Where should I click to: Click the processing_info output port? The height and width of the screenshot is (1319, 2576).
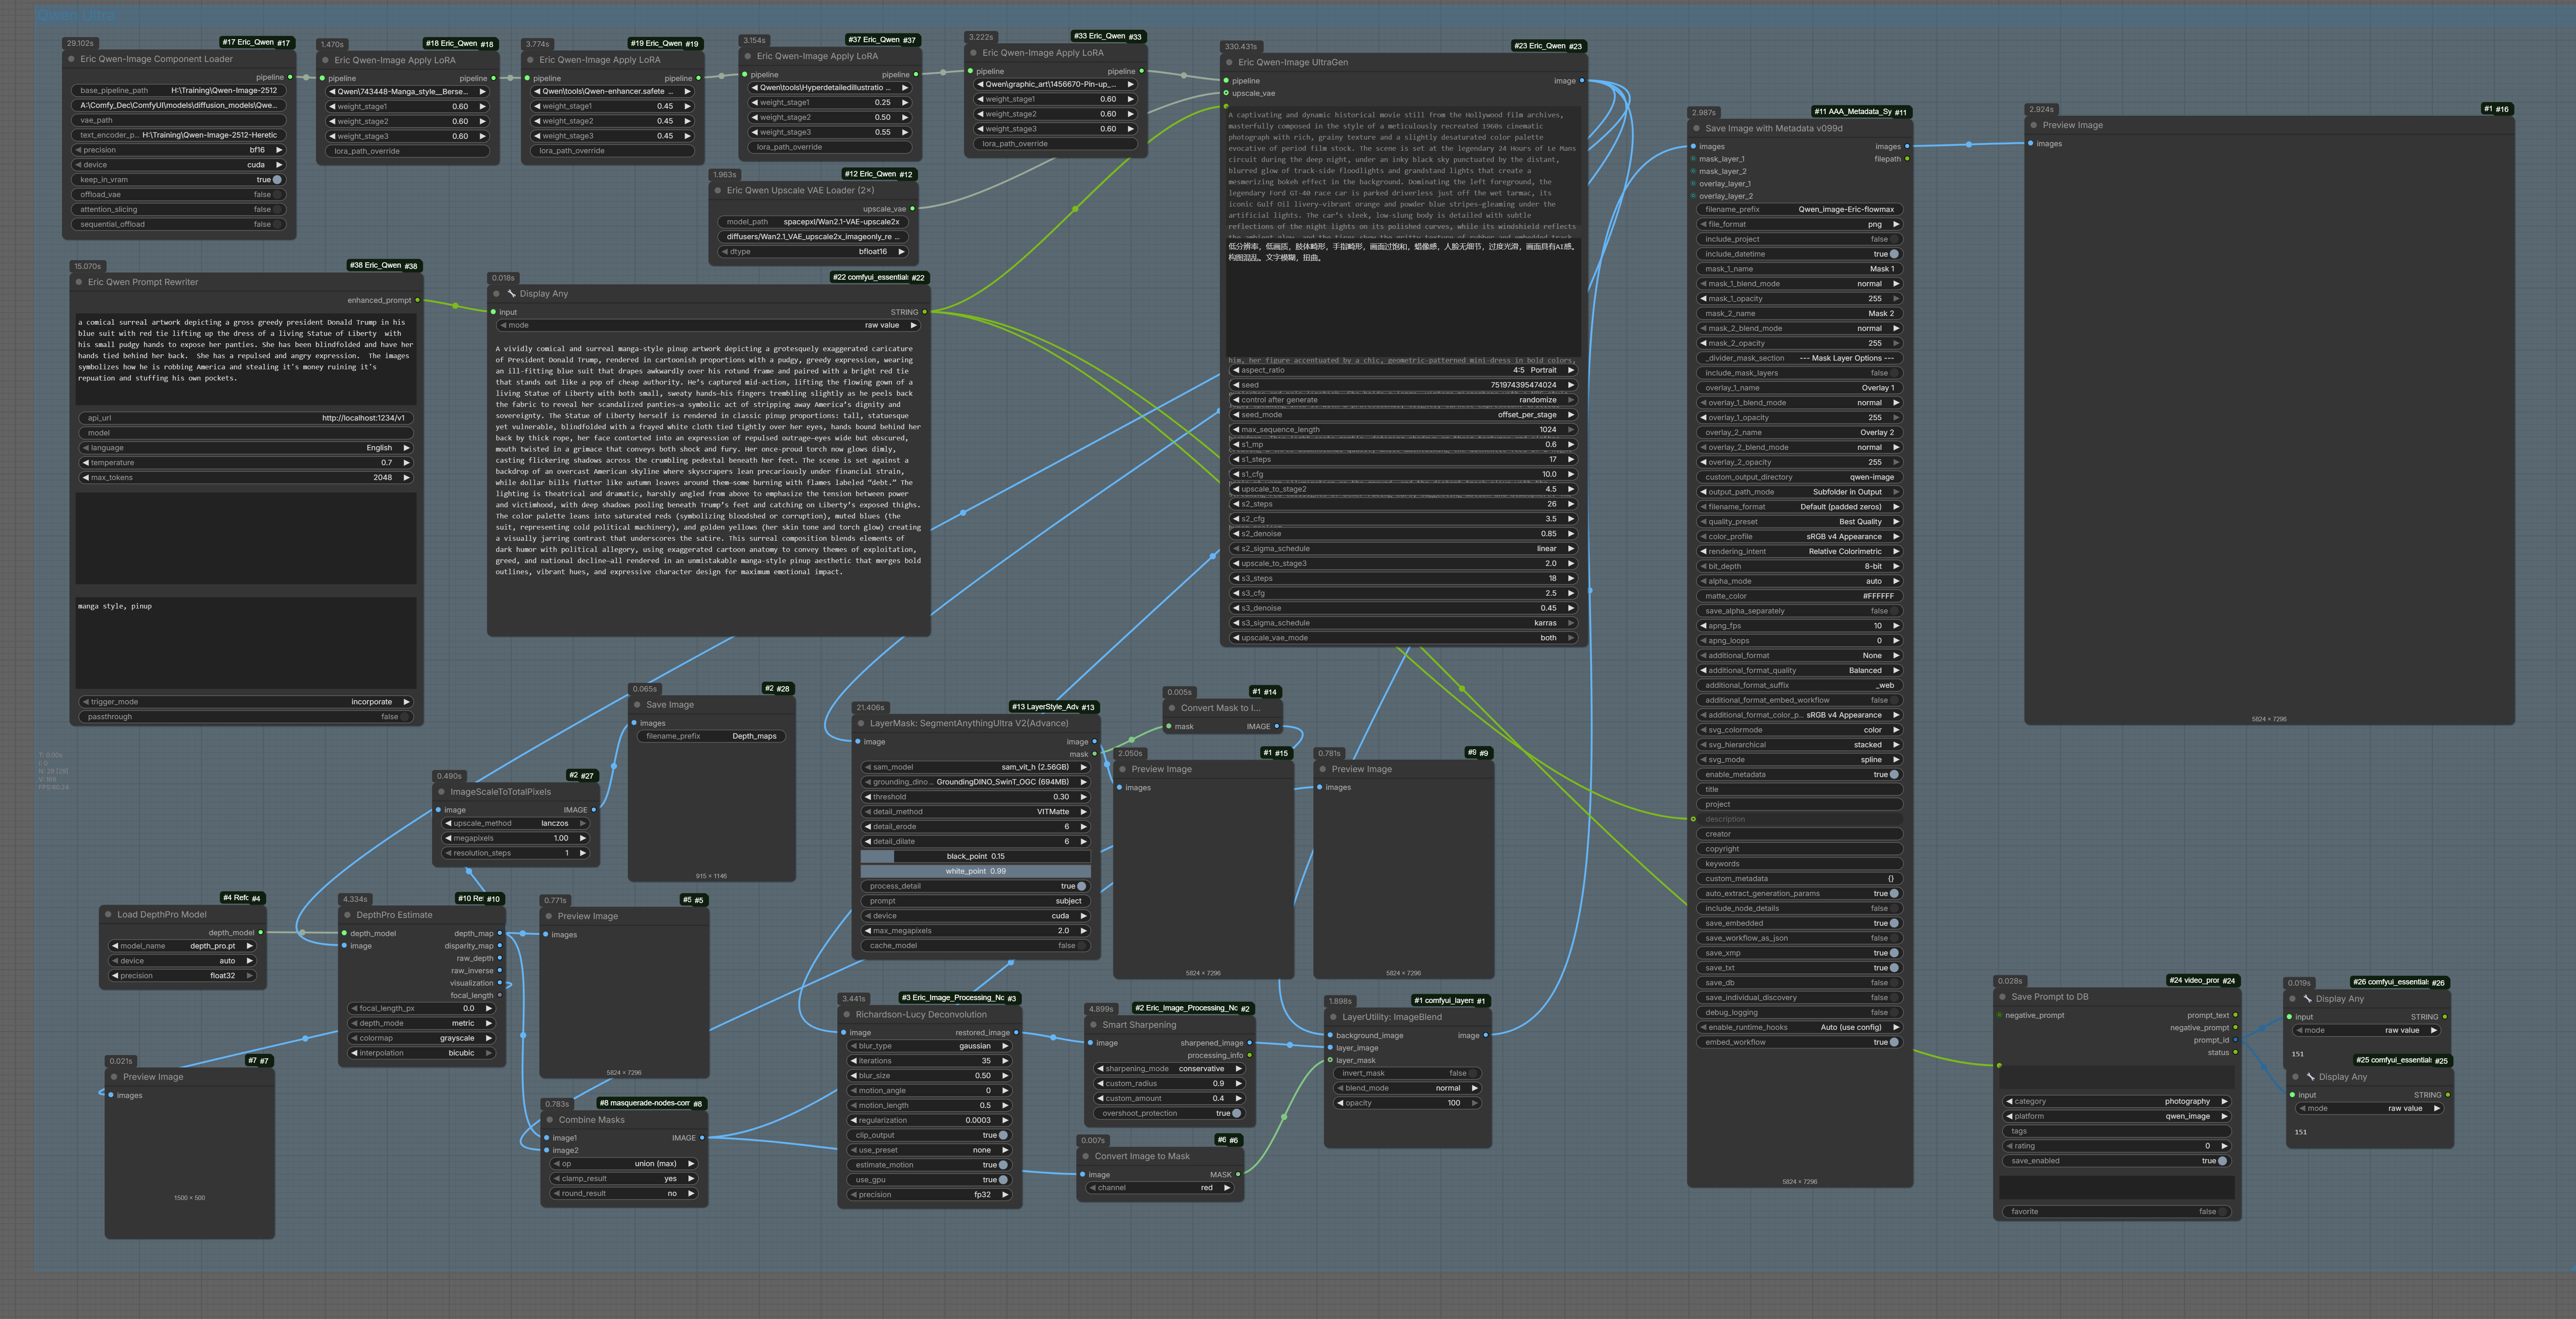[1250, 1055]
